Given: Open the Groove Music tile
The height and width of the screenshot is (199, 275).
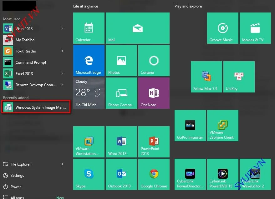Looking at the screenshot, I should click(223, 28).
